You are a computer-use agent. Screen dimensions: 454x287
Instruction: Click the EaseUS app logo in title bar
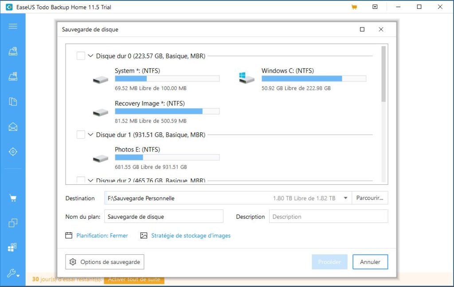pos(9,7)
